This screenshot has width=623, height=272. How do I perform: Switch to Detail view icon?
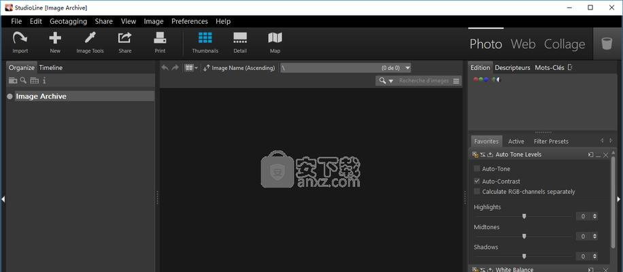[x=240, y=38]
